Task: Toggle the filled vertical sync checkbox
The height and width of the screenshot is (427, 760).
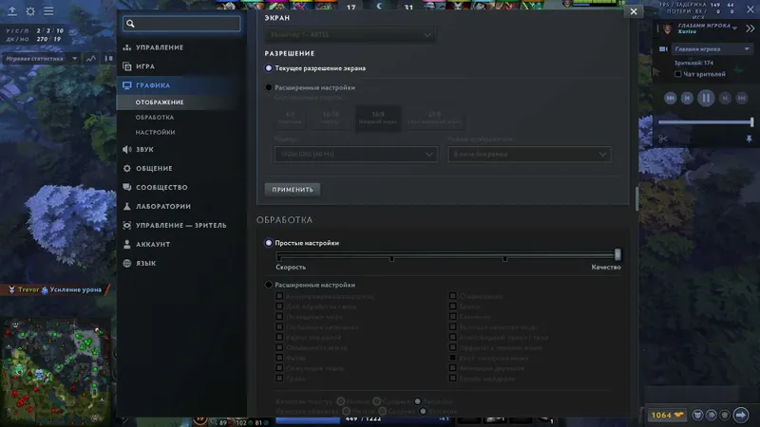Action: (453, 358)
